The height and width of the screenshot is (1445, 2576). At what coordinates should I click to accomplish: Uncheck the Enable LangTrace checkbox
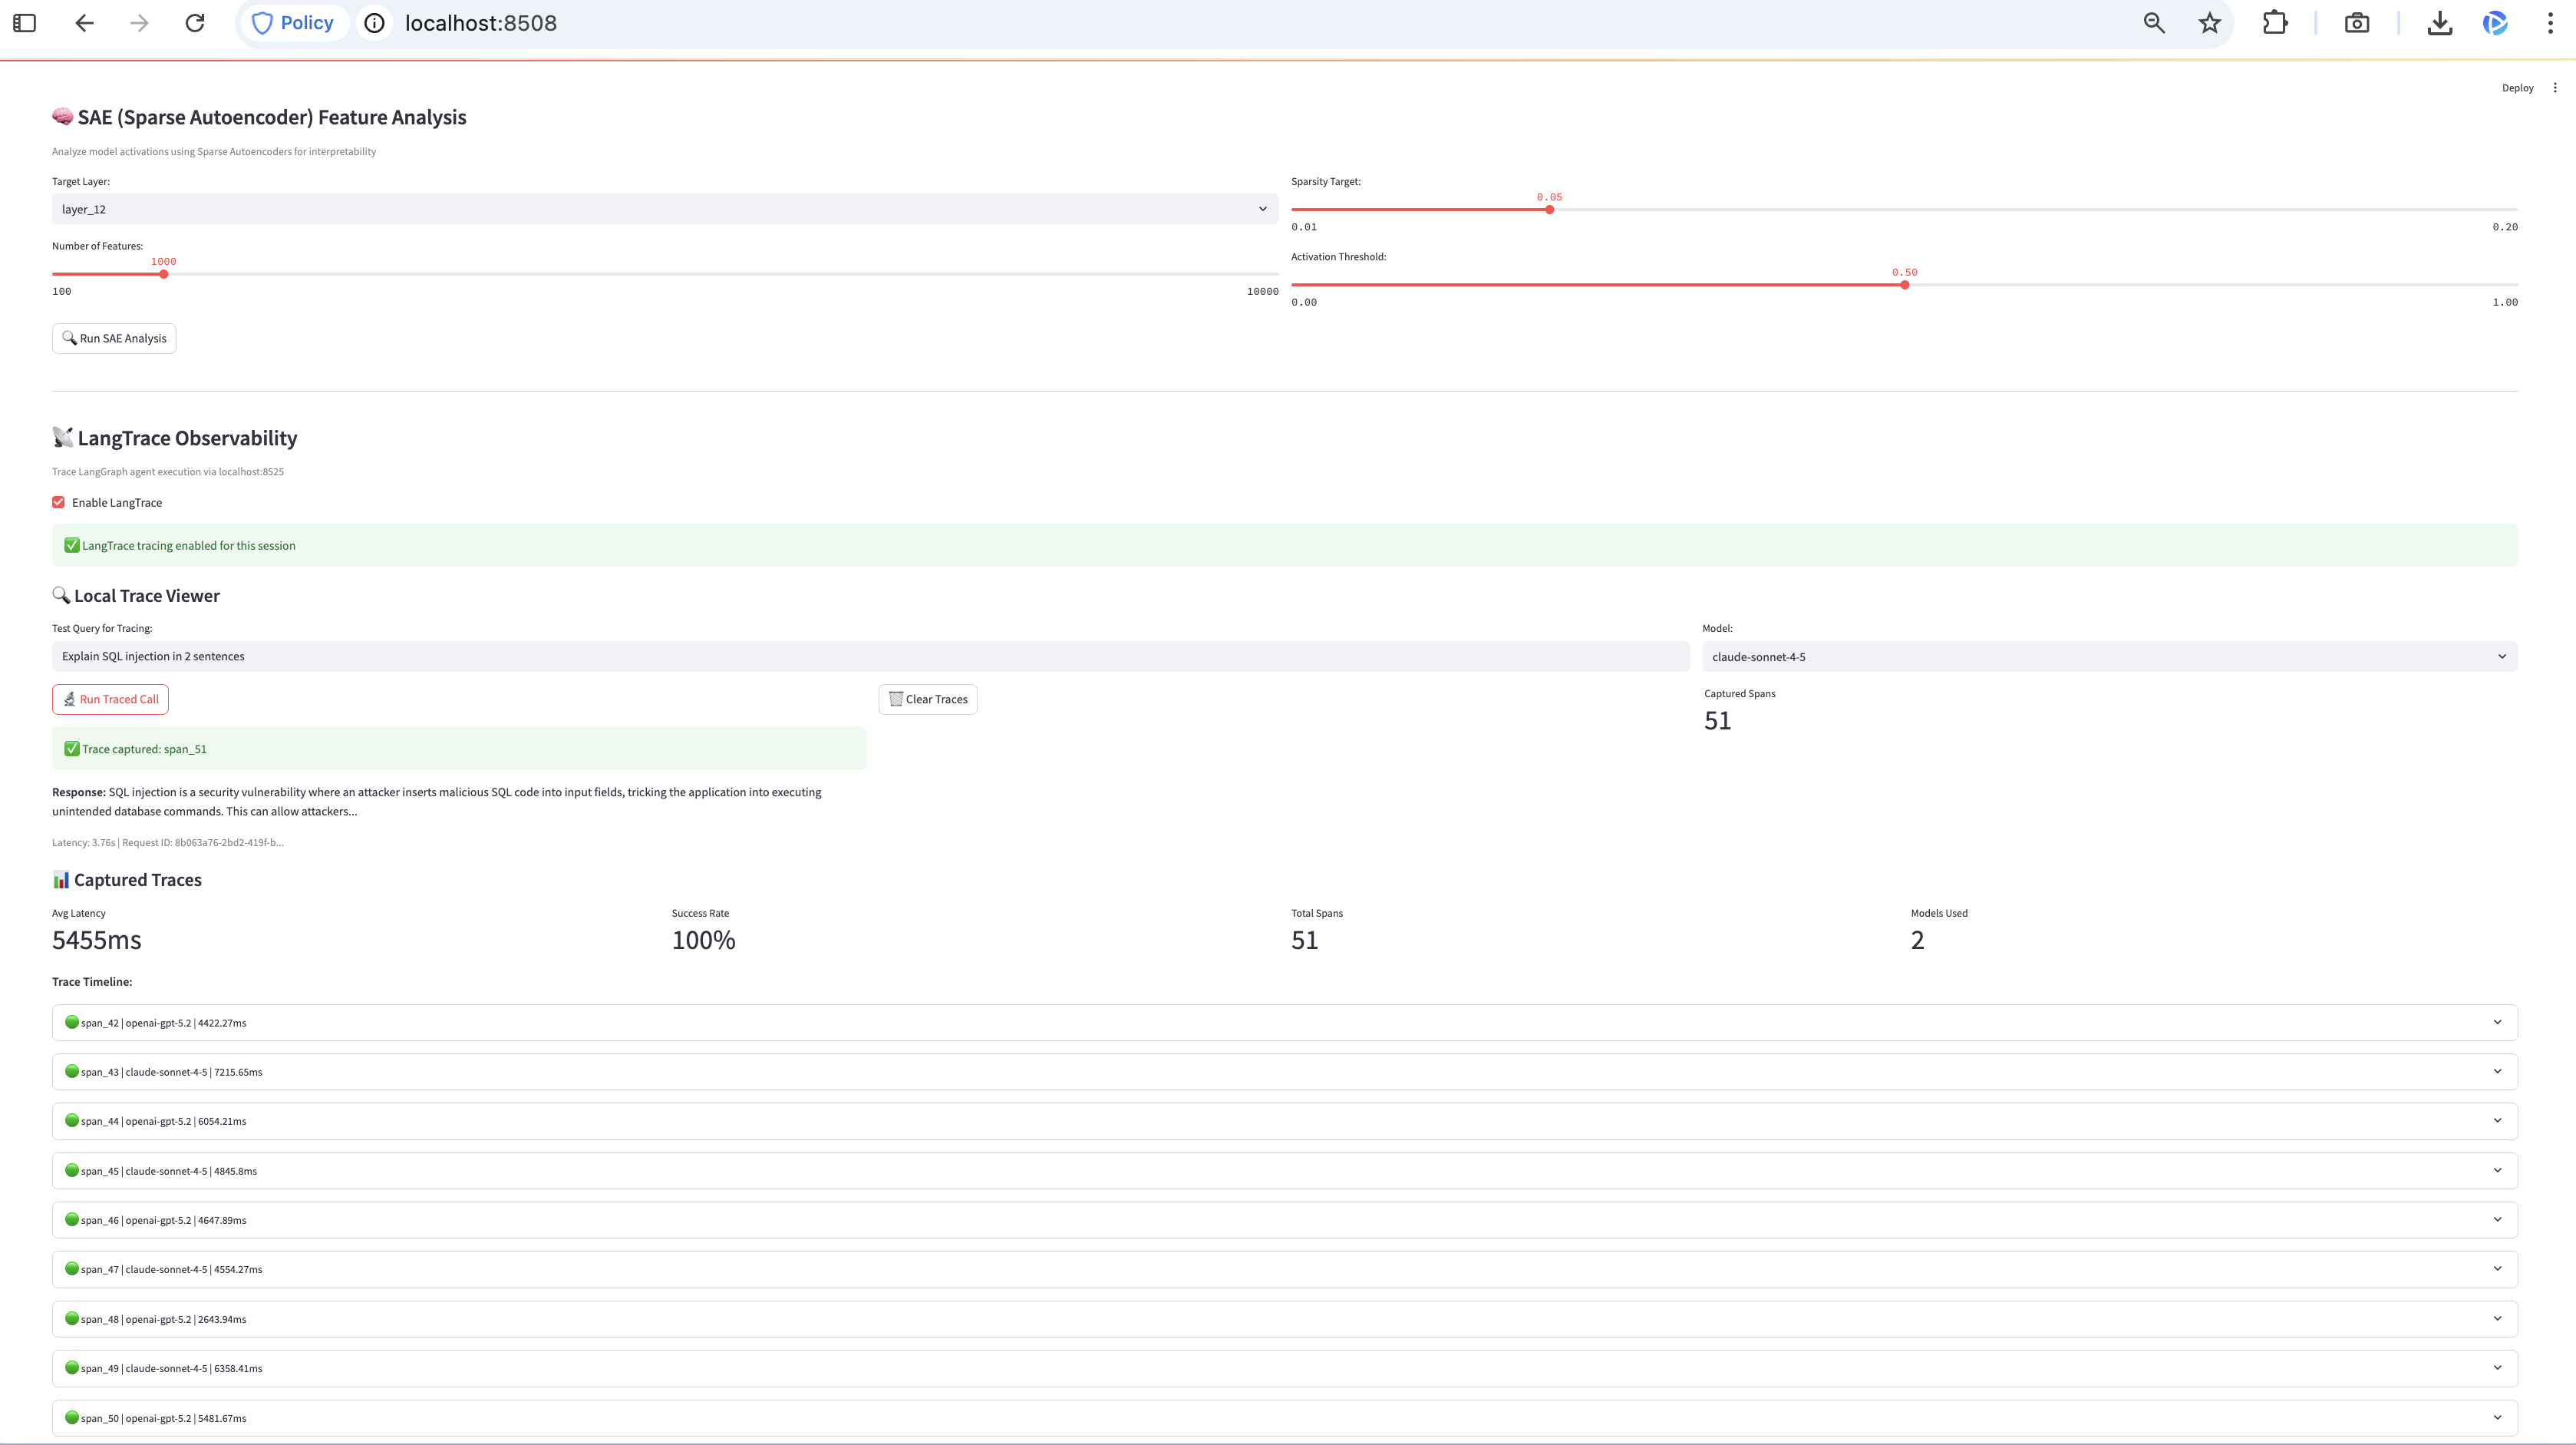tap(59, 502)
